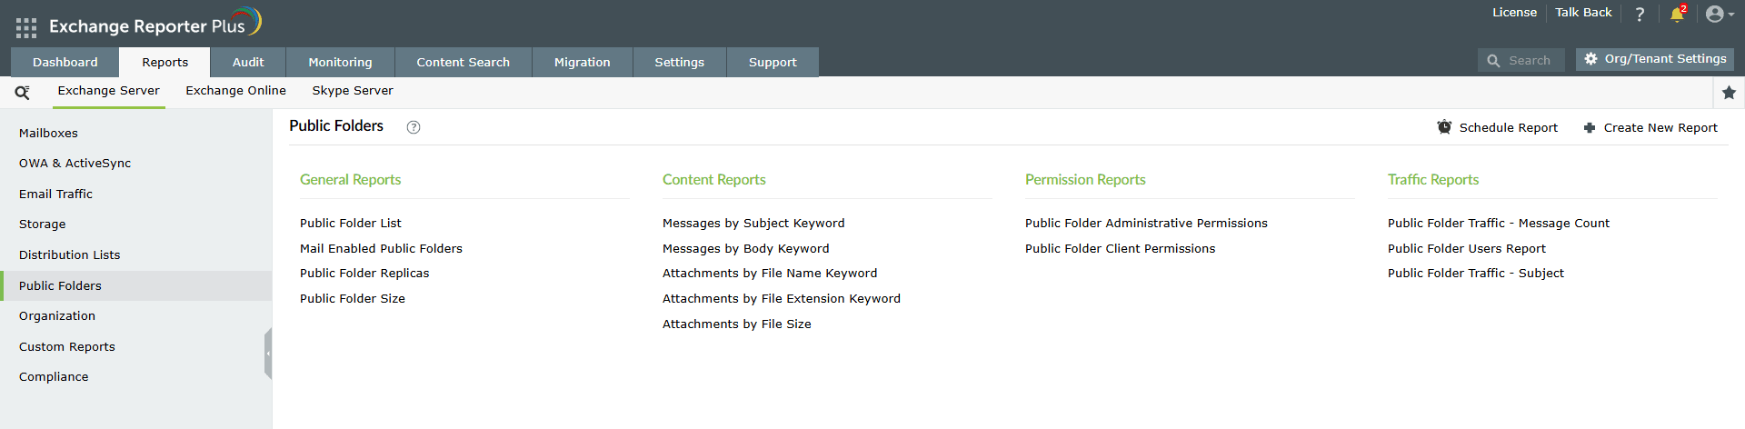Viewport: 1745px width, 429px height.
Task: Open Messages by Subject Keyword report
Action: (x=753, y=224)
